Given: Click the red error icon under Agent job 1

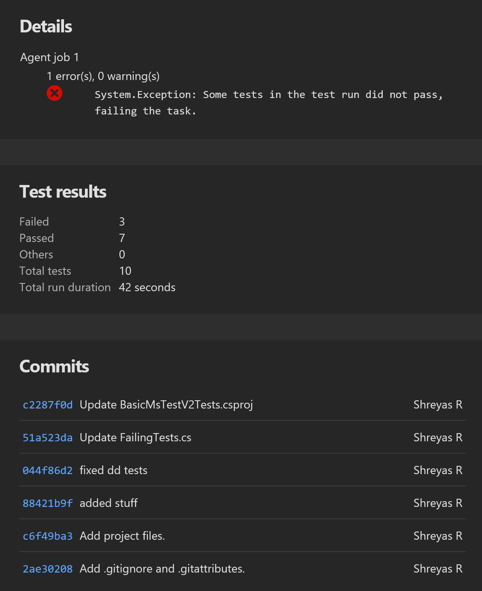Looking at the screenshot, I should pyautogui.click(x=55, y=93).
